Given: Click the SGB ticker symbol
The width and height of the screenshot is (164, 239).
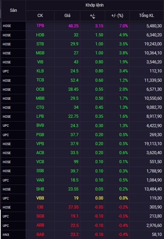Looking at the screenshot, I should (x=40, y=216).
